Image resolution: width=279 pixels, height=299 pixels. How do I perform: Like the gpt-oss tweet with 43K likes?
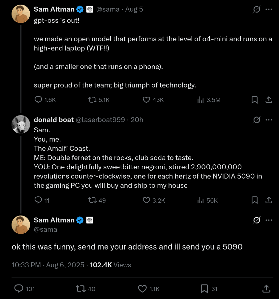pyautogui.click(x=146, y=100)
